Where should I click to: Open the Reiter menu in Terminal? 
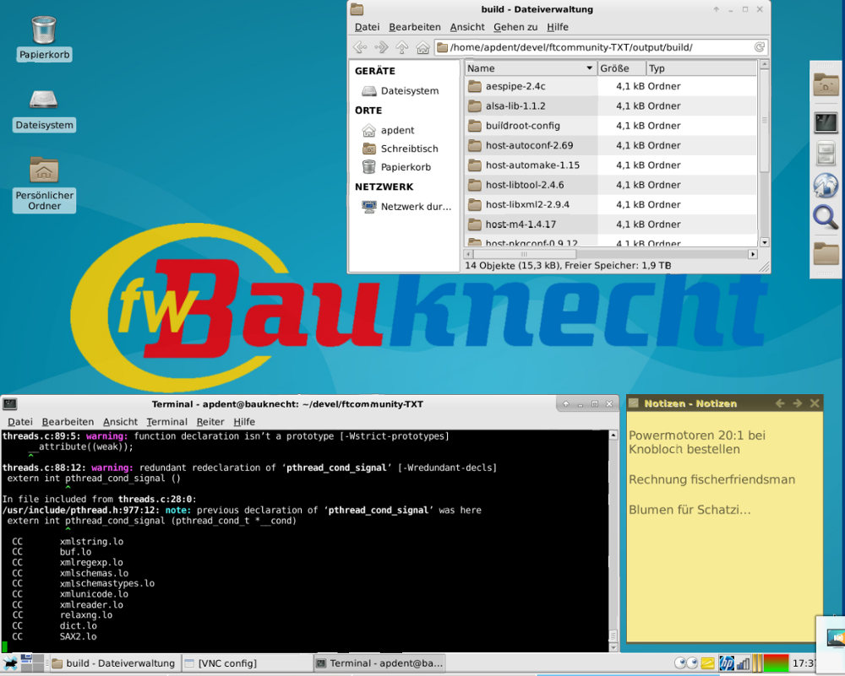pyautogui.click(x=210, y=422)
